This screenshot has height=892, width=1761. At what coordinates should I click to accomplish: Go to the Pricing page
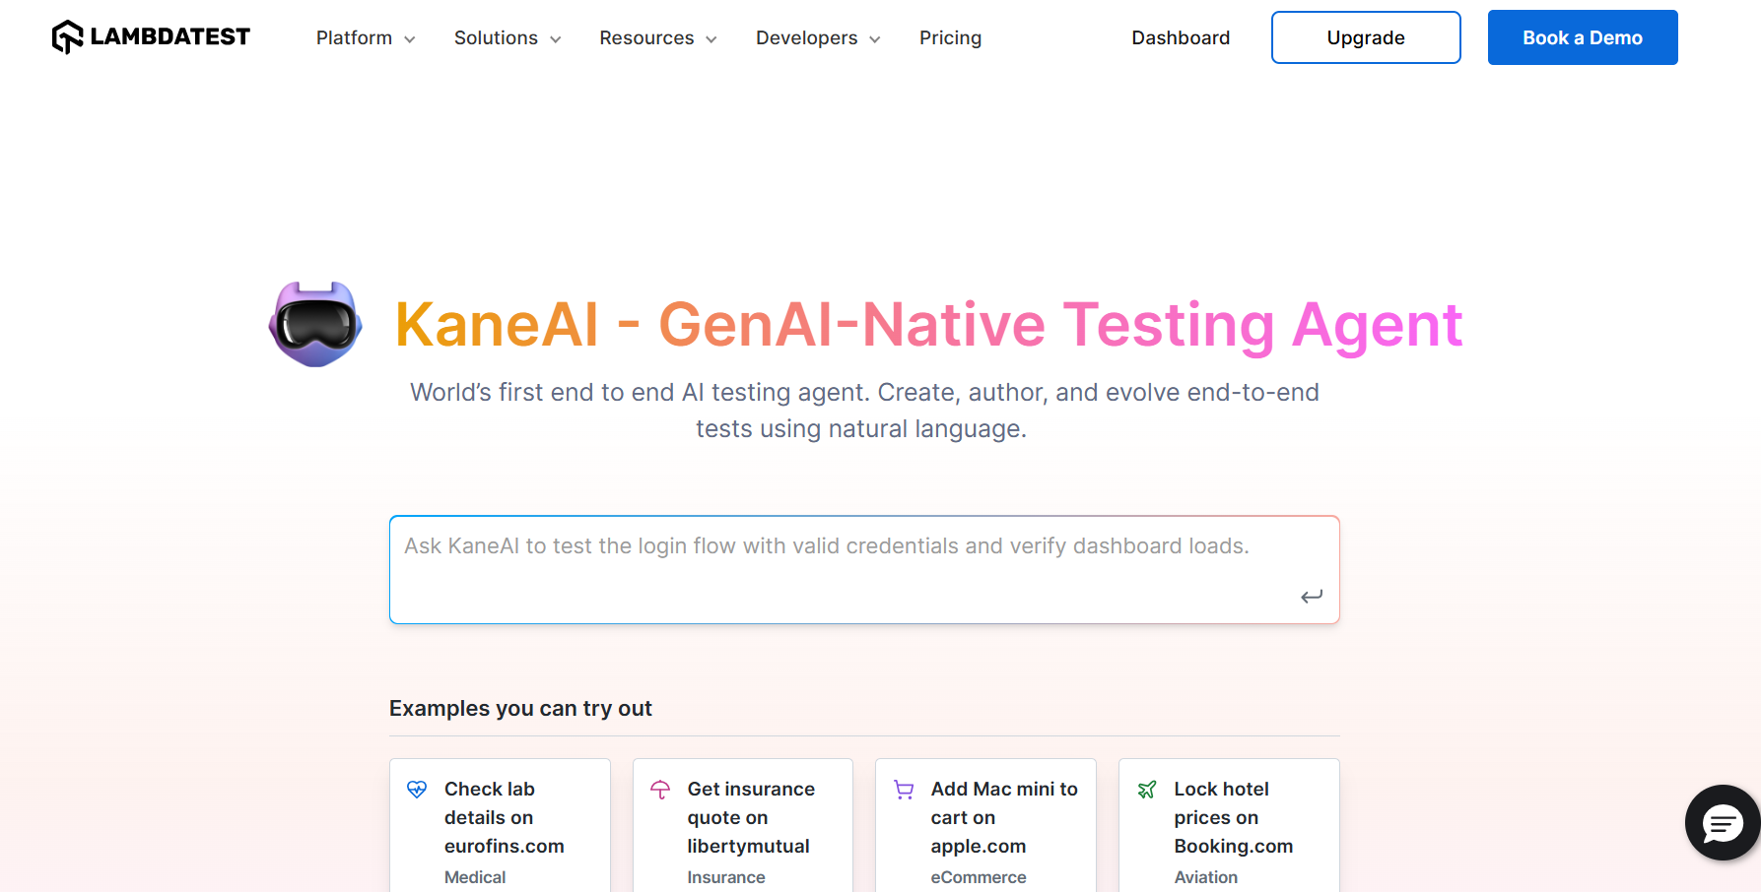tap(950, 38)
